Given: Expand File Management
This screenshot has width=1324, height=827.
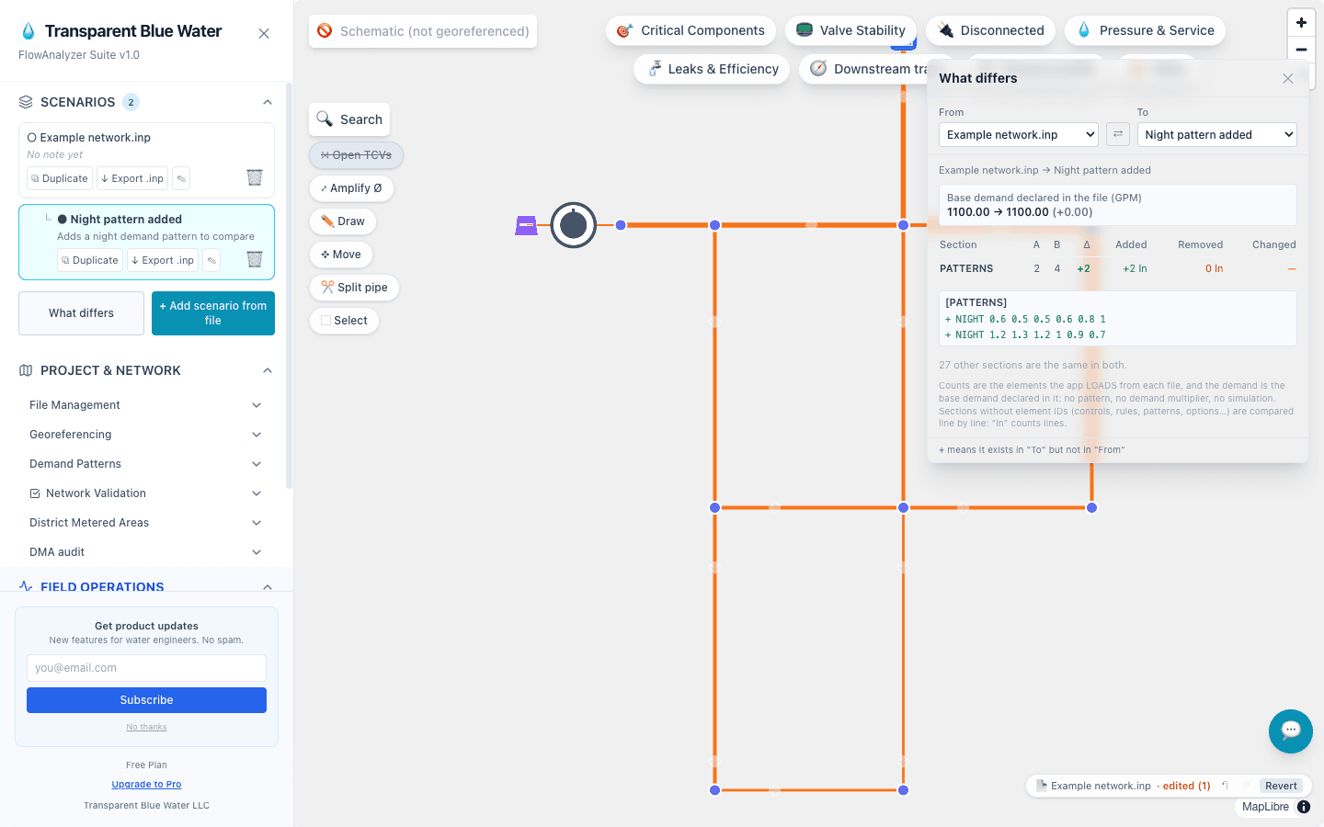Looking at the screenshot, I should click(x=146, y=405).
